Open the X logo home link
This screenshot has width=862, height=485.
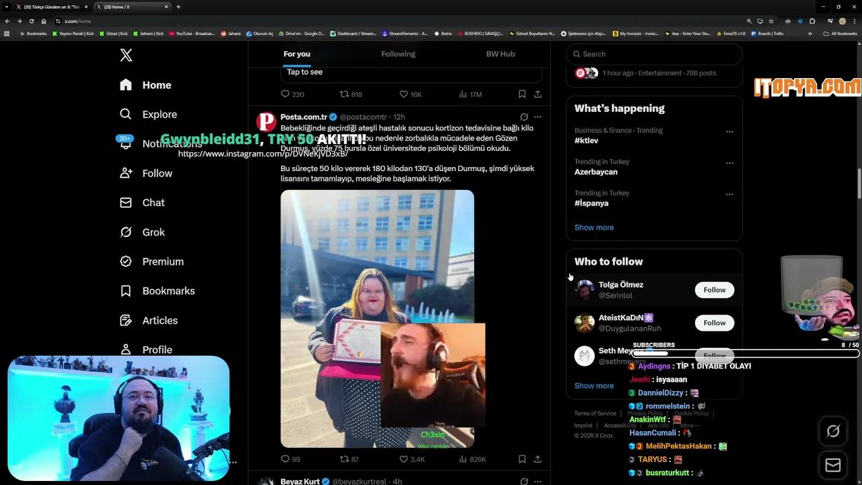(126, 55)
